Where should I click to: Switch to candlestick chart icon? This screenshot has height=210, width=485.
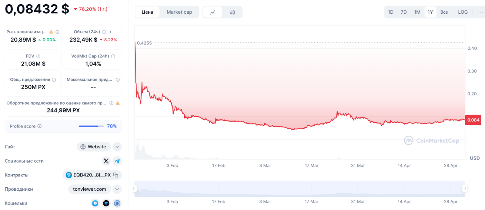pos(232,12)
